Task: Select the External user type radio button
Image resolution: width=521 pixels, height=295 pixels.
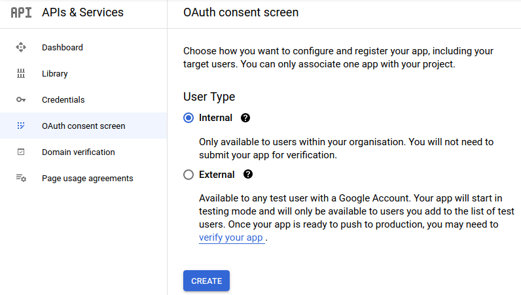Action: 189,175
